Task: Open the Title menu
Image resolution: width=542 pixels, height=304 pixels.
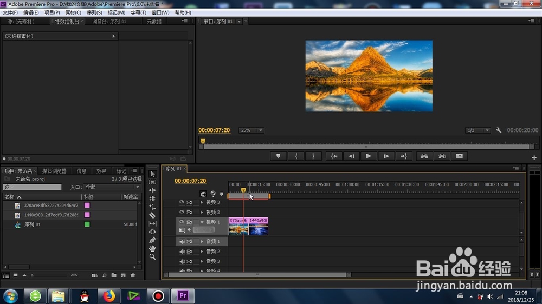Action: click(x=138, y=12)
